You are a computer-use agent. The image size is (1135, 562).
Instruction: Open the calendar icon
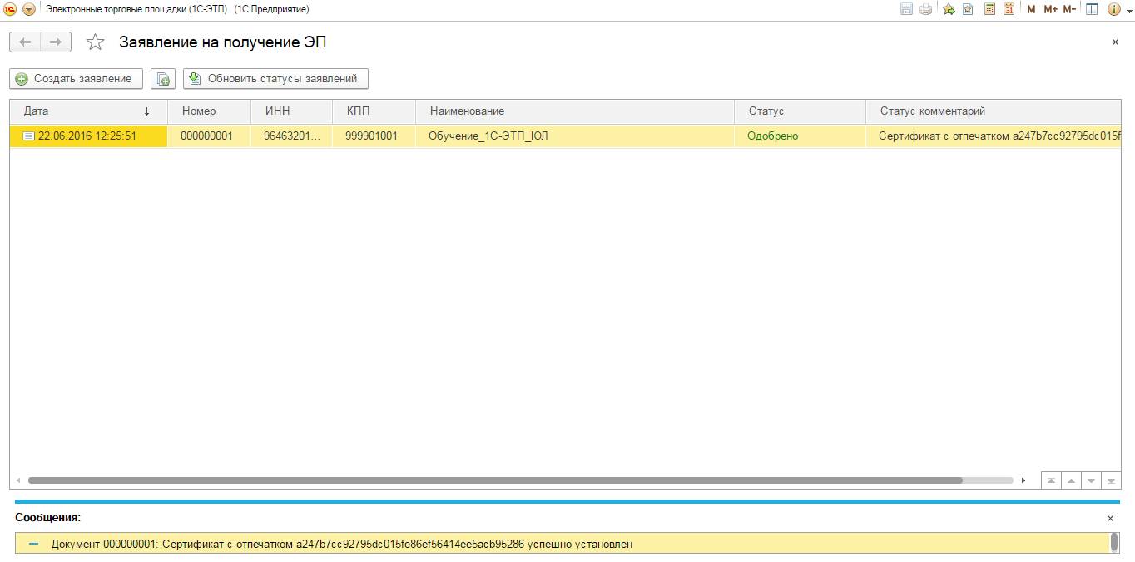[1009, 9]
